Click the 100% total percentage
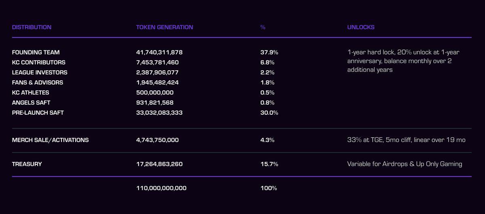Screen dimensions: 485x214 tap(269, 188)
